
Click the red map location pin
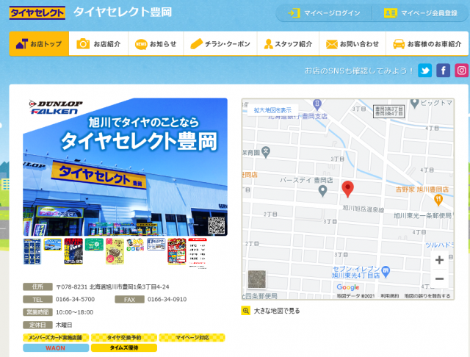(x=348, y=189)
